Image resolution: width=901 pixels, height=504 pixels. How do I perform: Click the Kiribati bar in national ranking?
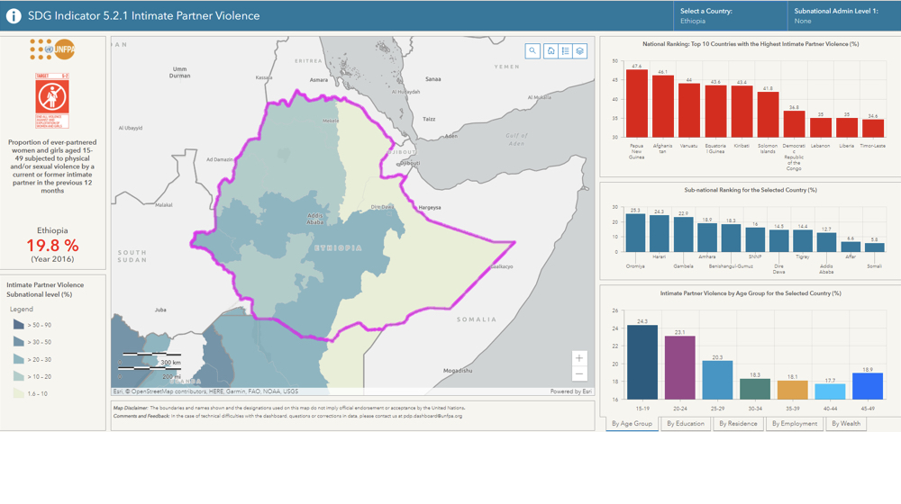click(742, 112)
